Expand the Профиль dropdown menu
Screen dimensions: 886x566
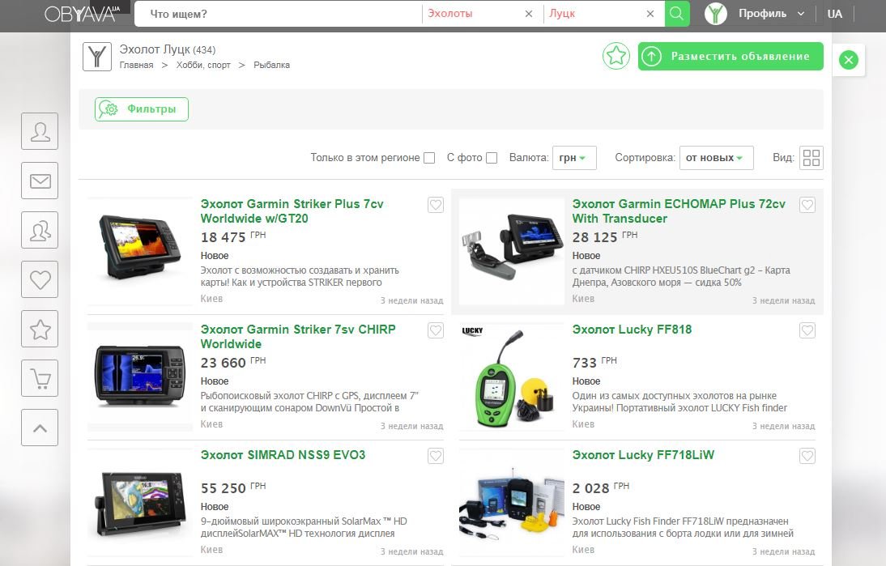point(771,14)
